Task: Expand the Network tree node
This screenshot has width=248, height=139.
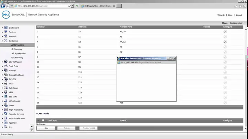Action: tap(2, 36)
